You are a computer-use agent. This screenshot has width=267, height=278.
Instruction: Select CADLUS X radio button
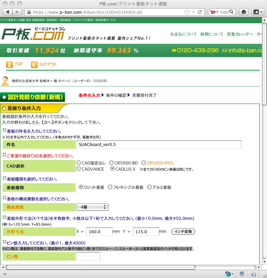[x=112, y=169]
